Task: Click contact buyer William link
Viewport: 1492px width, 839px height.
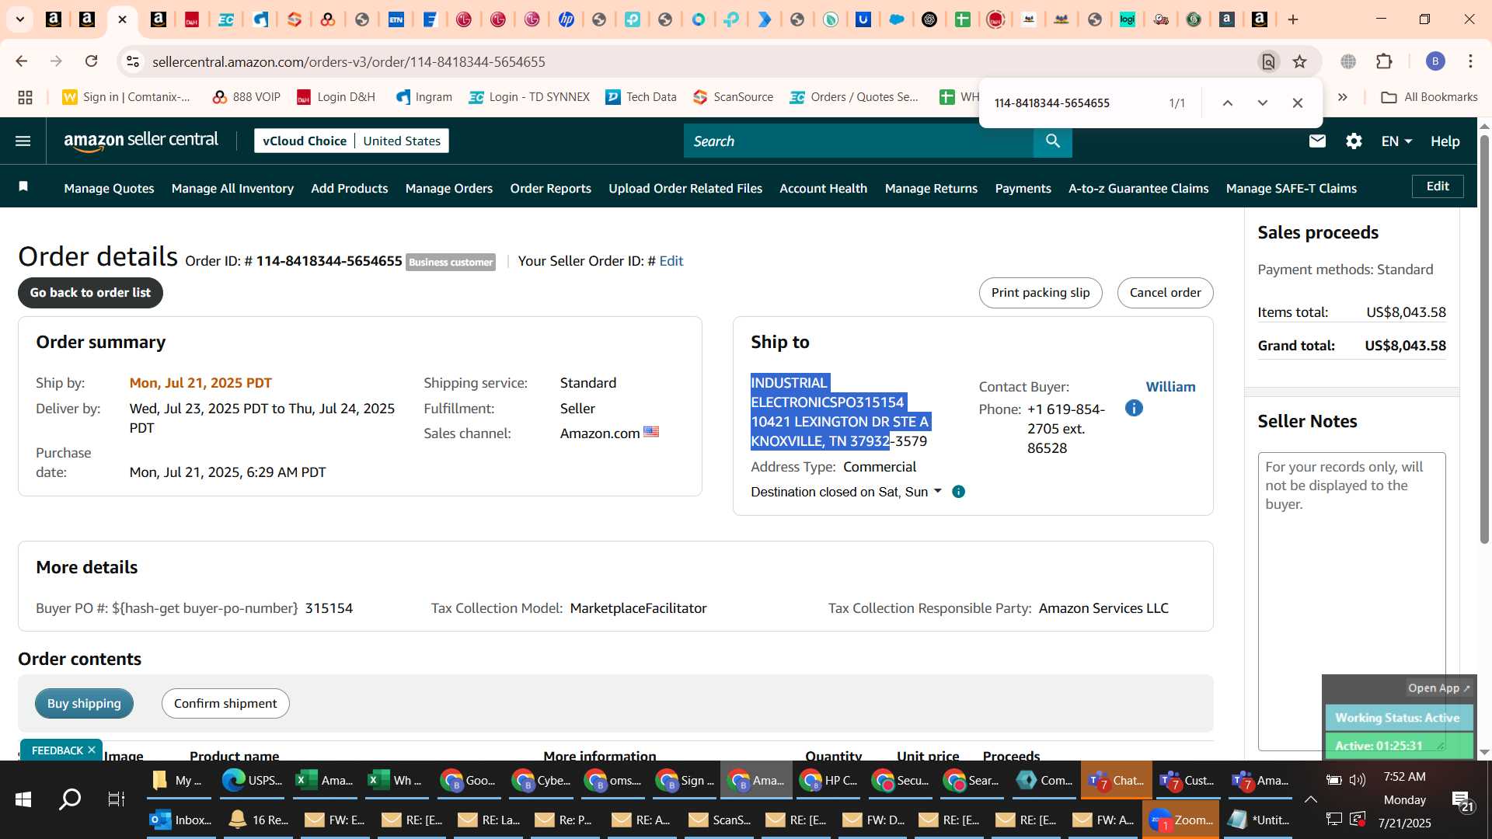Action: tap(1170, 387)
